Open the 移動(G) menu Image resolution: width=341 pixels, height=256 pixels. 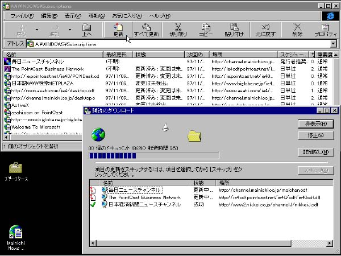tap(97, 16)
